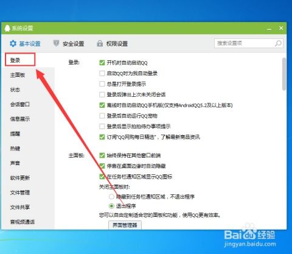The height and width of the screenshot is (254, 292).
Task: Click the QQ penguin title icon
Action: [7, 28]
